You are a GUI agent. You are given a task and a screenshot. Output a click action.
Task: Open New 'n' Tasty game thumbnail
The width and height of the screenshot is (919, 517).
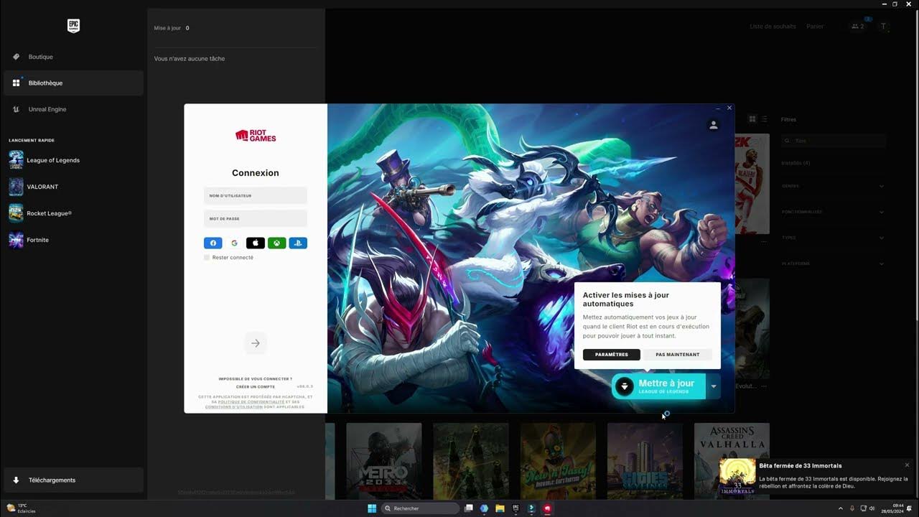[x=558, y=460]
